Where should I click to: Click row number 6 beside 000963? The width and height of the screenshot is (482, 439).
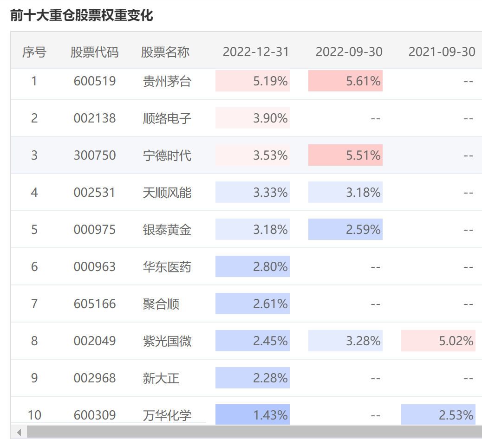click(x=34, y=267)
